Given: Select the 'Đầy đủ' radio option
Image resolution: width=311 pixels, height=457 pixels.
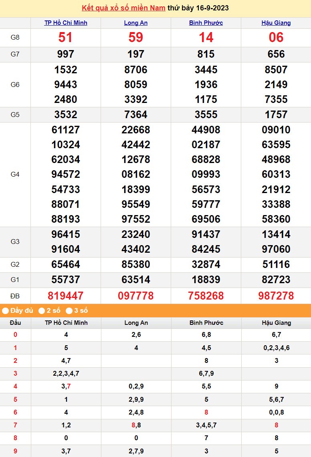Looking at the screenshot, I should coord(6,311).
